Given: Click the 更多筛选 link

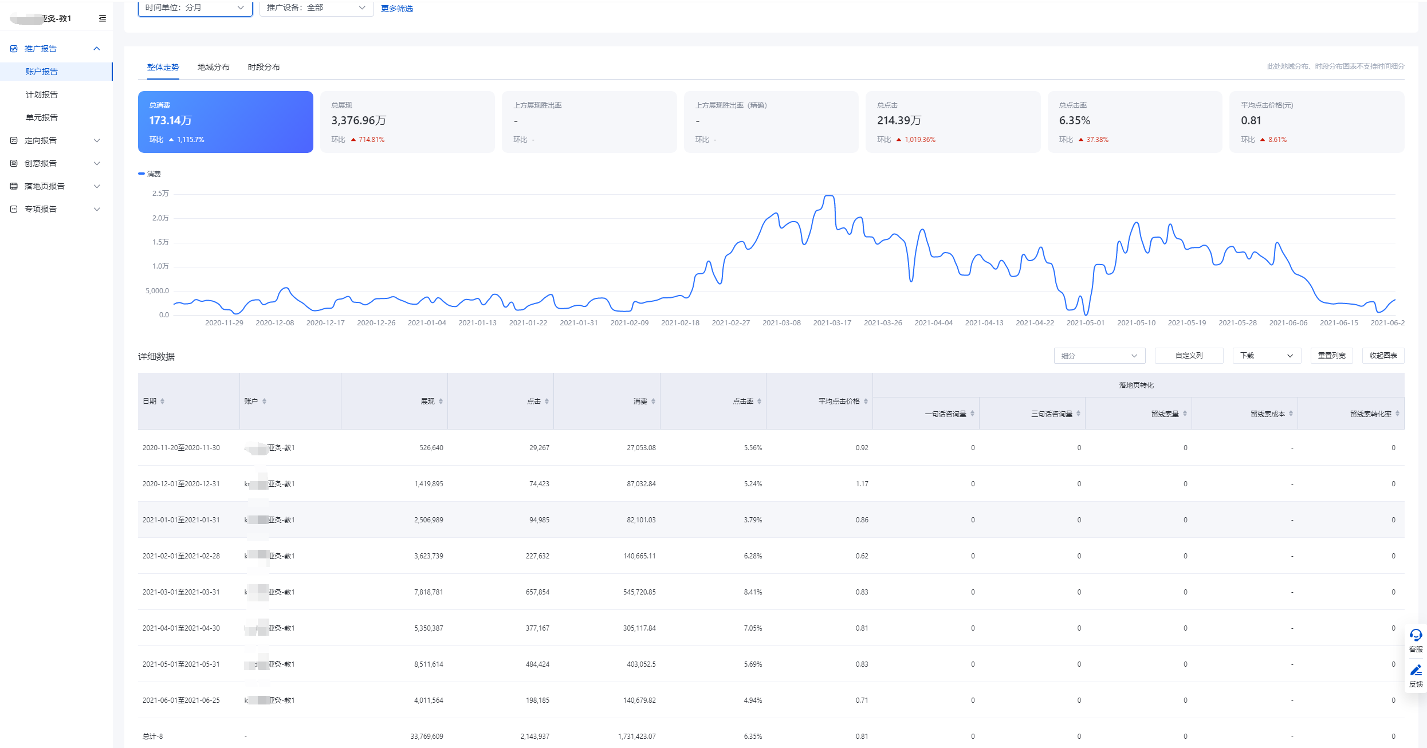Looking at the screenshot, I should tap(396, 9).
